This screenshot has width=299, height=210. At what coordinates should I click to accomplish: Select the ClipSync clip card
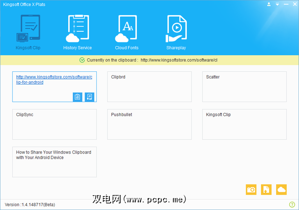54,124
